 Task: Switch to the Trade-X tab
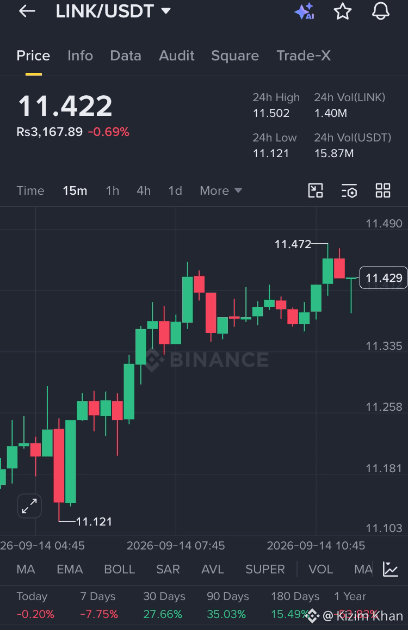304,55
